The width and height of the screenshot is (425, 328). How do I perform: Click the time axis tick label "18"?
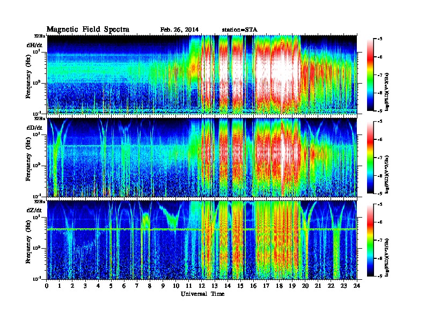(279, 286)
